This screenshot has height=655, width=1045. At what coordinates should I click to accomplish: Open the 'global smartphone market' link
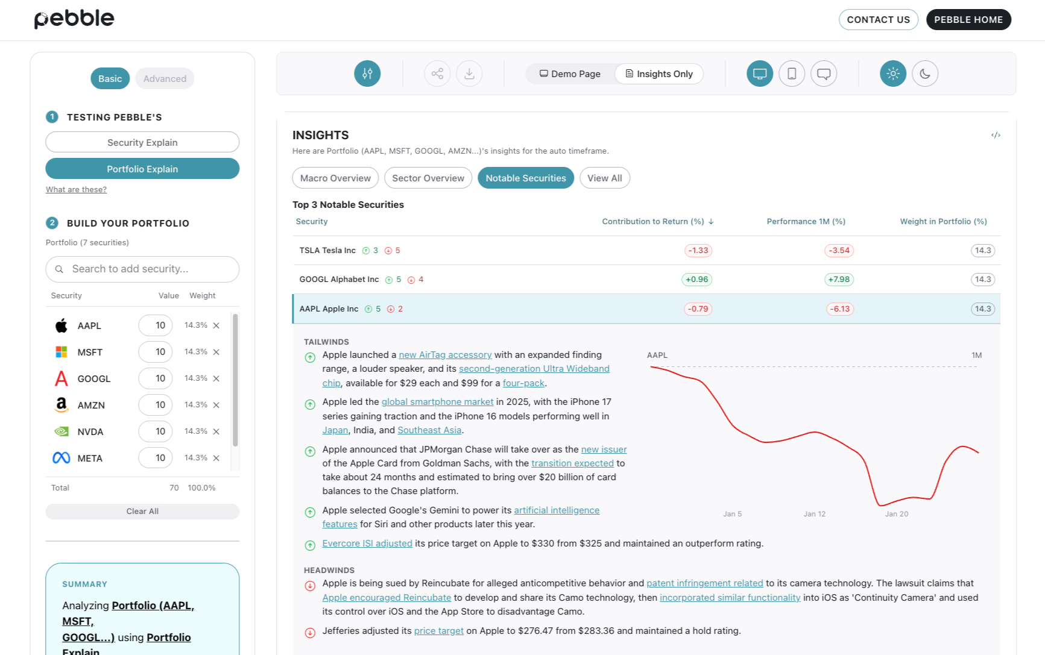(x=437, y=402)
